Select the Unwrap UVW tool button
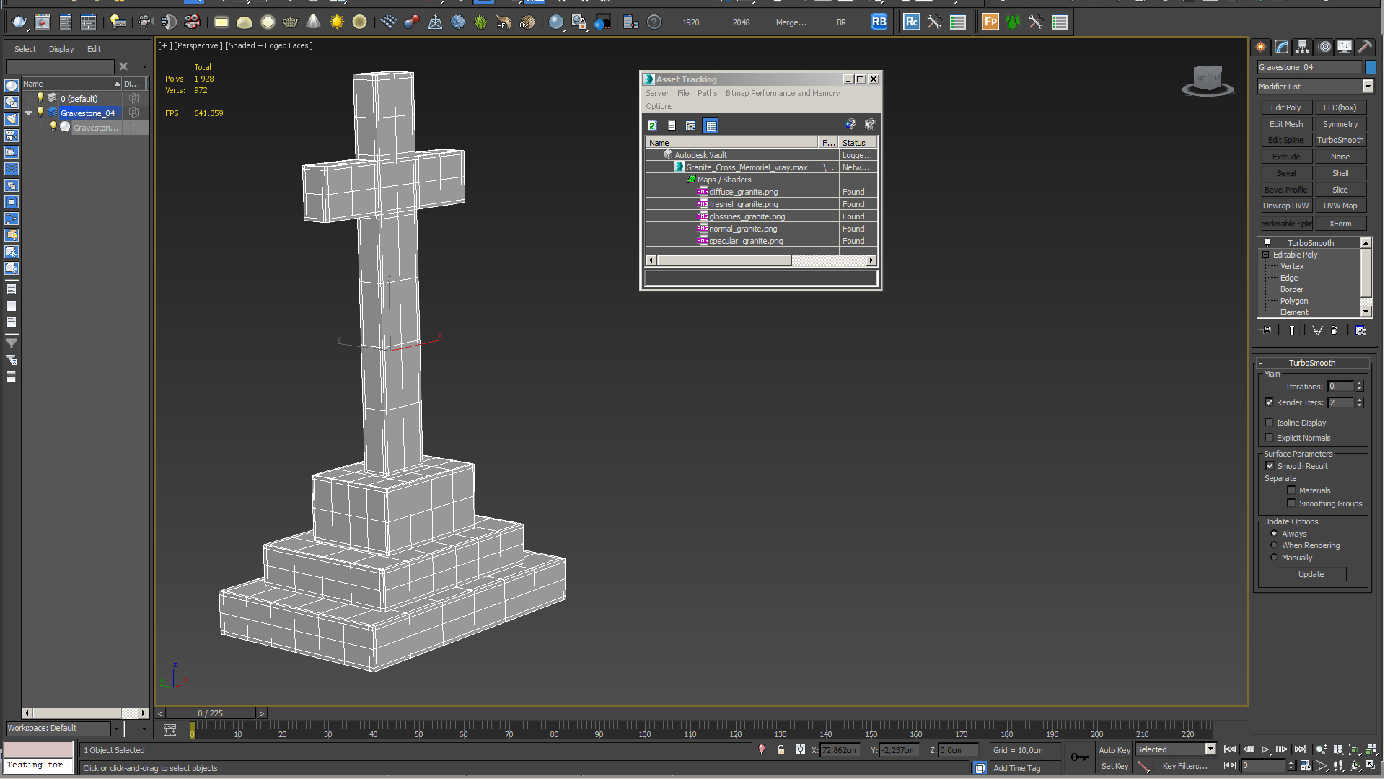Viewport: 1385px width, 779px height. coord(1285,206)
